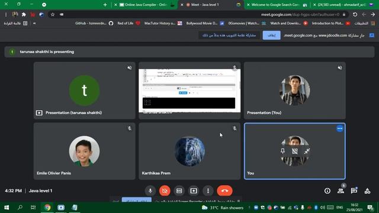This screenshot has height=213, width=379.
Task: Open chat with everyone panel
Action: click(354, 191)
